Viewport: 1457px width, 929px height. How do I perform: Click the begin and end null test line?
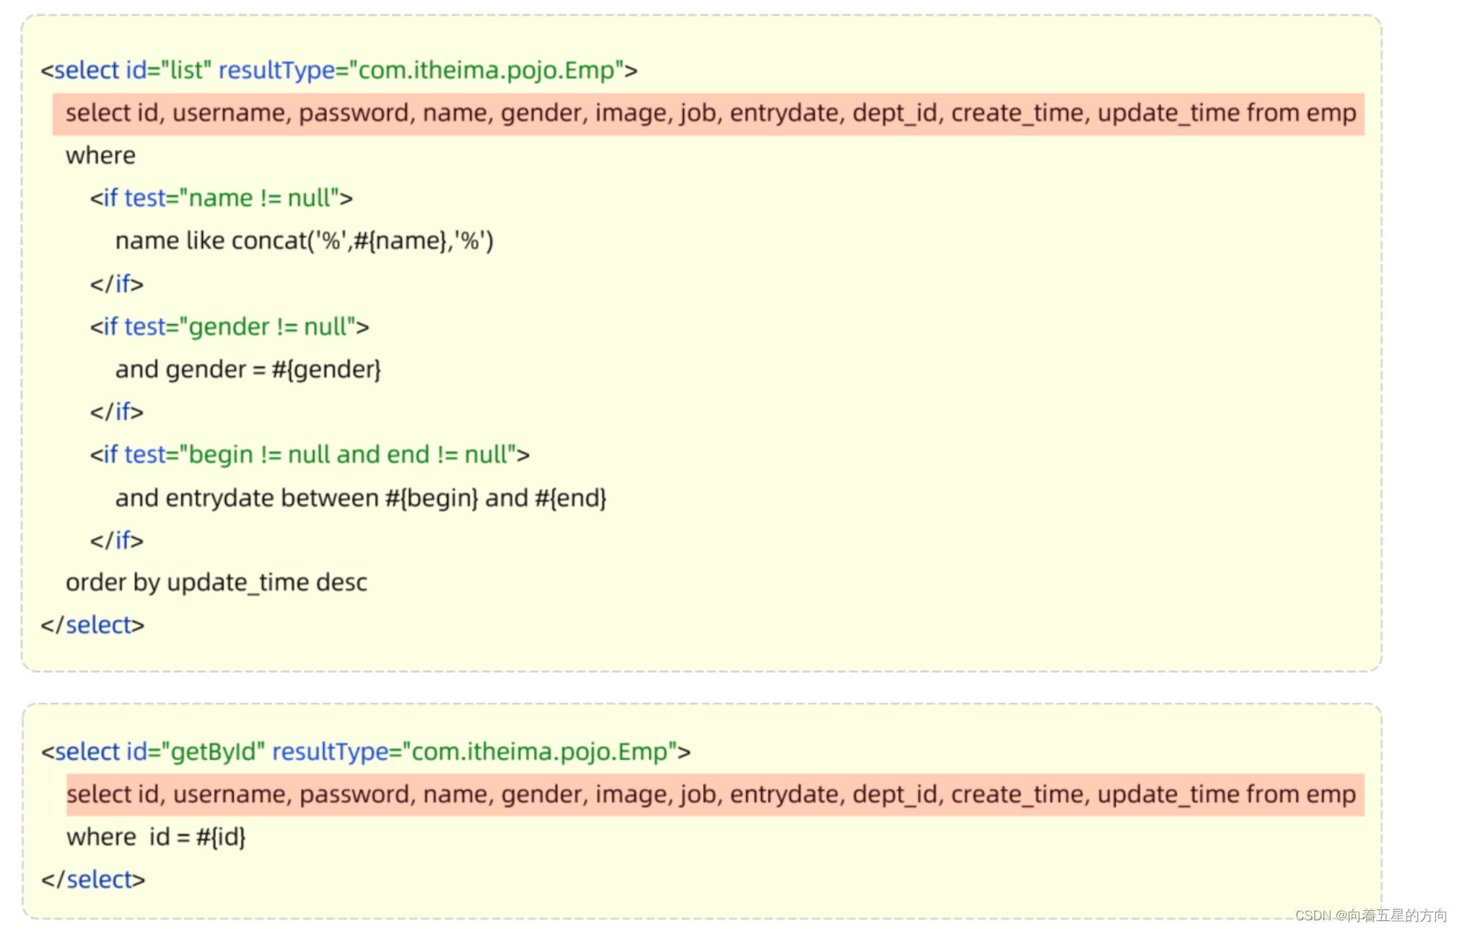(x=310, y=454)
